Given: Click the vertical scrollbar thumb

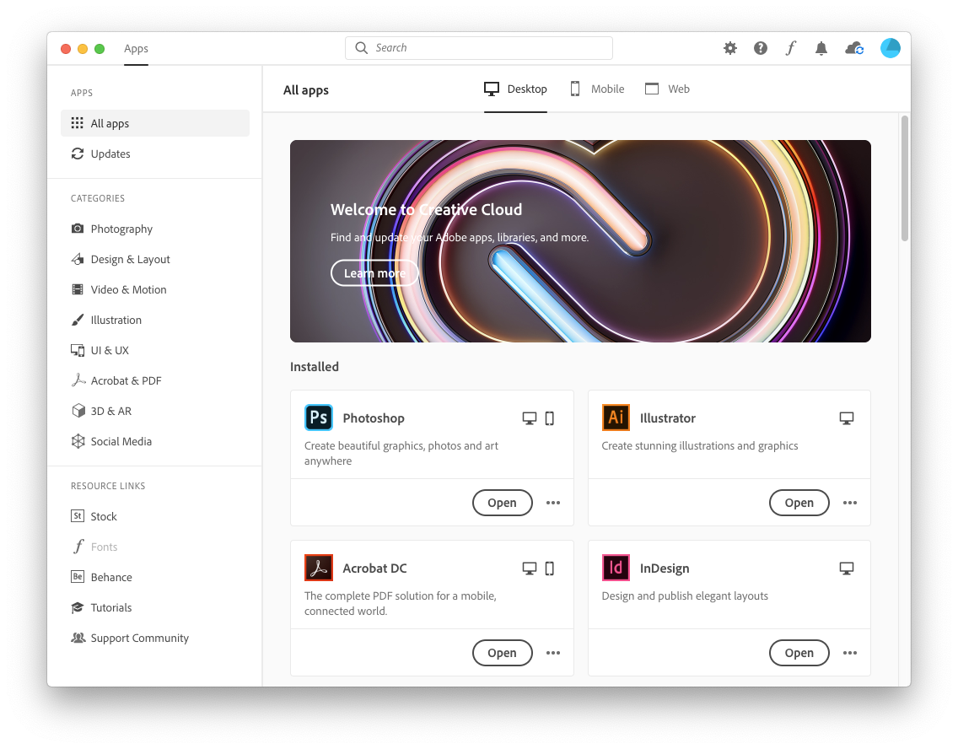Looking at the screenshot, I should 905,178.
